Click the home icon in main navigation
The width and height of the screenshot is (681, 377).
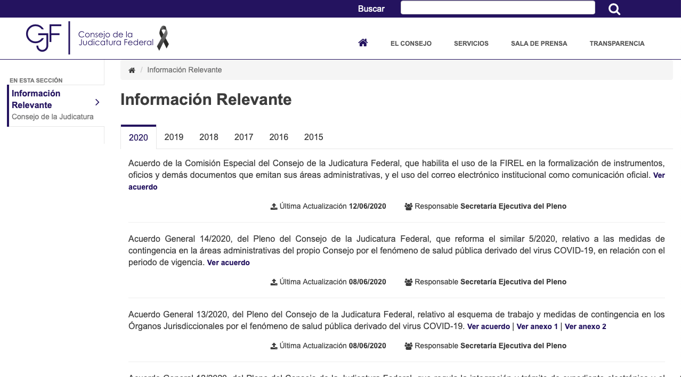(363, 43)
